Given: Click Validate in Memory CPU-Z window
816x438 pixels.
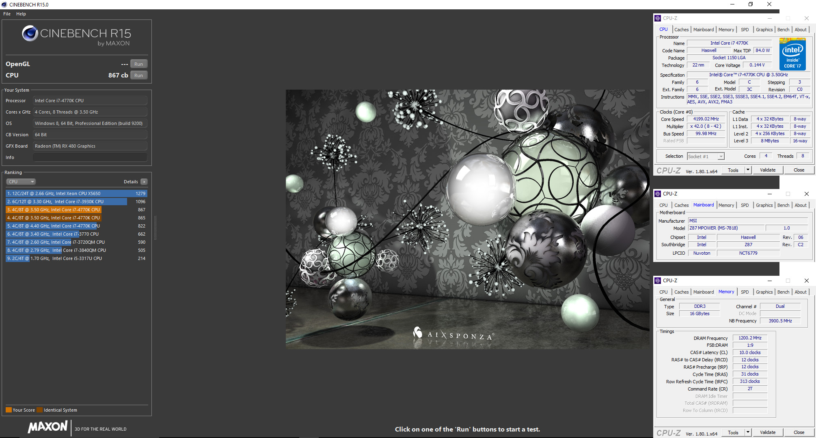Looking at the screenshot, I should coord(768,432).
